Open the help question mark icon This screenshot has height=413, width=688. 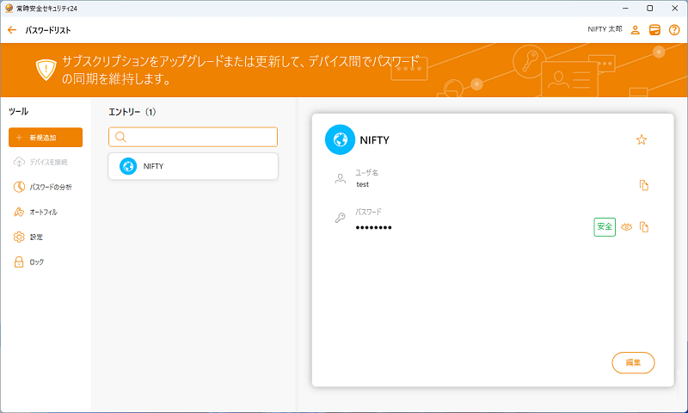[x=674, y=30]
